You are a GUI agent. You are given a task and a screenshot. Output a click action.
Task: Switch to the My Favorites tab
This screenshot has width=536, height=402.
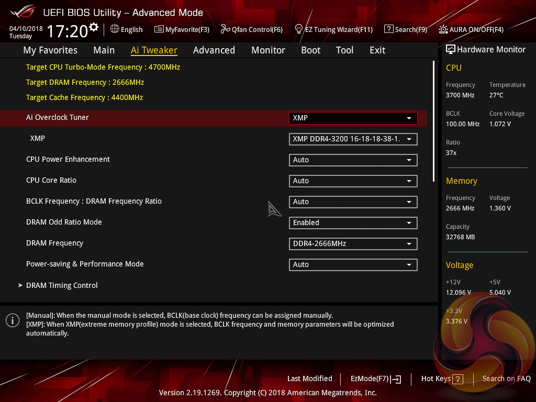coord(50,50)
